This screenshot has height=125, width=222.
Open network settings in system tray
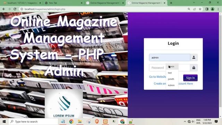coord(189,122)
